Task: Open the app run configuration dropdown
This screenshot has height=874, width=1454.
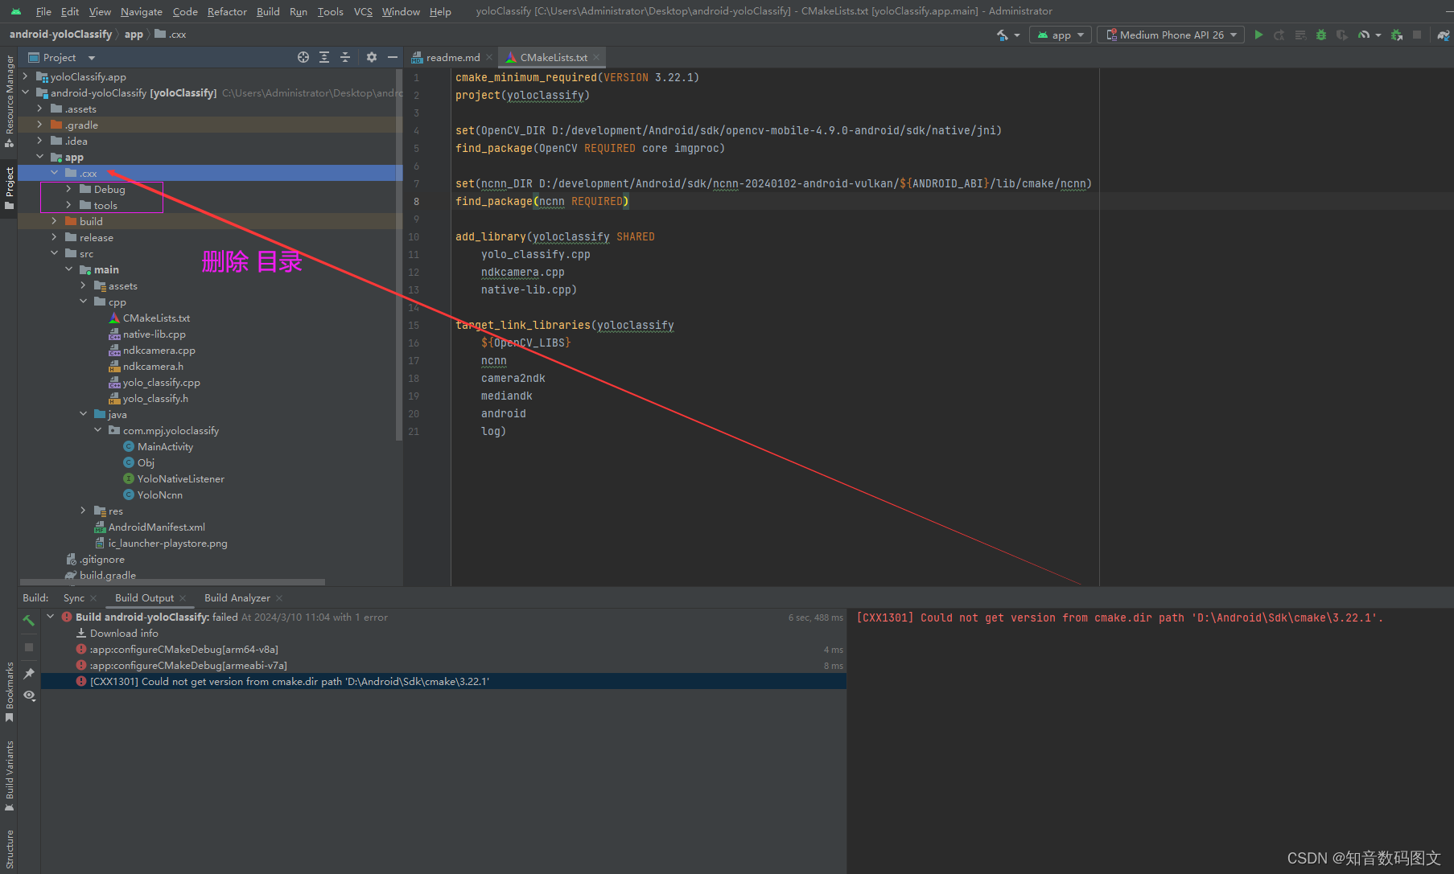Action: pyautogui.click(x=1060, y=35)
